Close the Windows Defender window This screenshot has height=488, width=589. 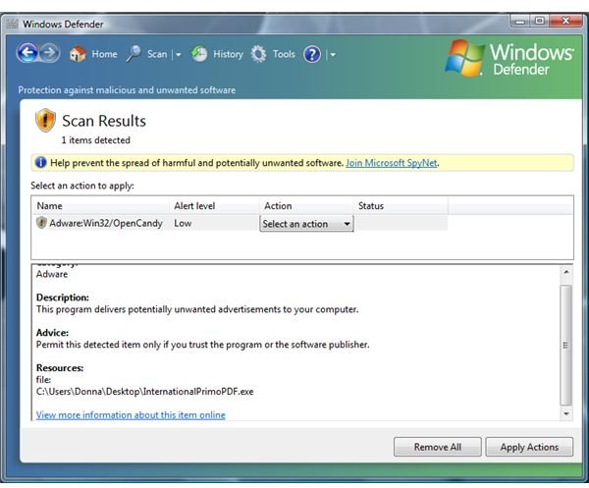tap(565, 21)
